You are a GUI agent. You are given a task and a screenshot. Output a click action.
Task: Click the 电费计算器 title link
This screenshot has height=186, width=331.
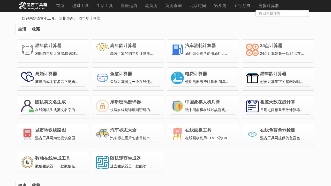196,74
